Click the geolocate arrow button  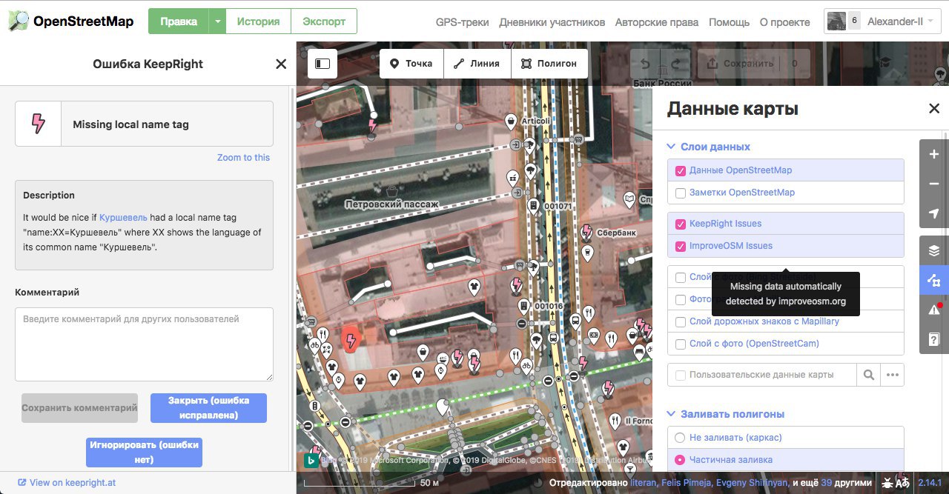point(933,213)
